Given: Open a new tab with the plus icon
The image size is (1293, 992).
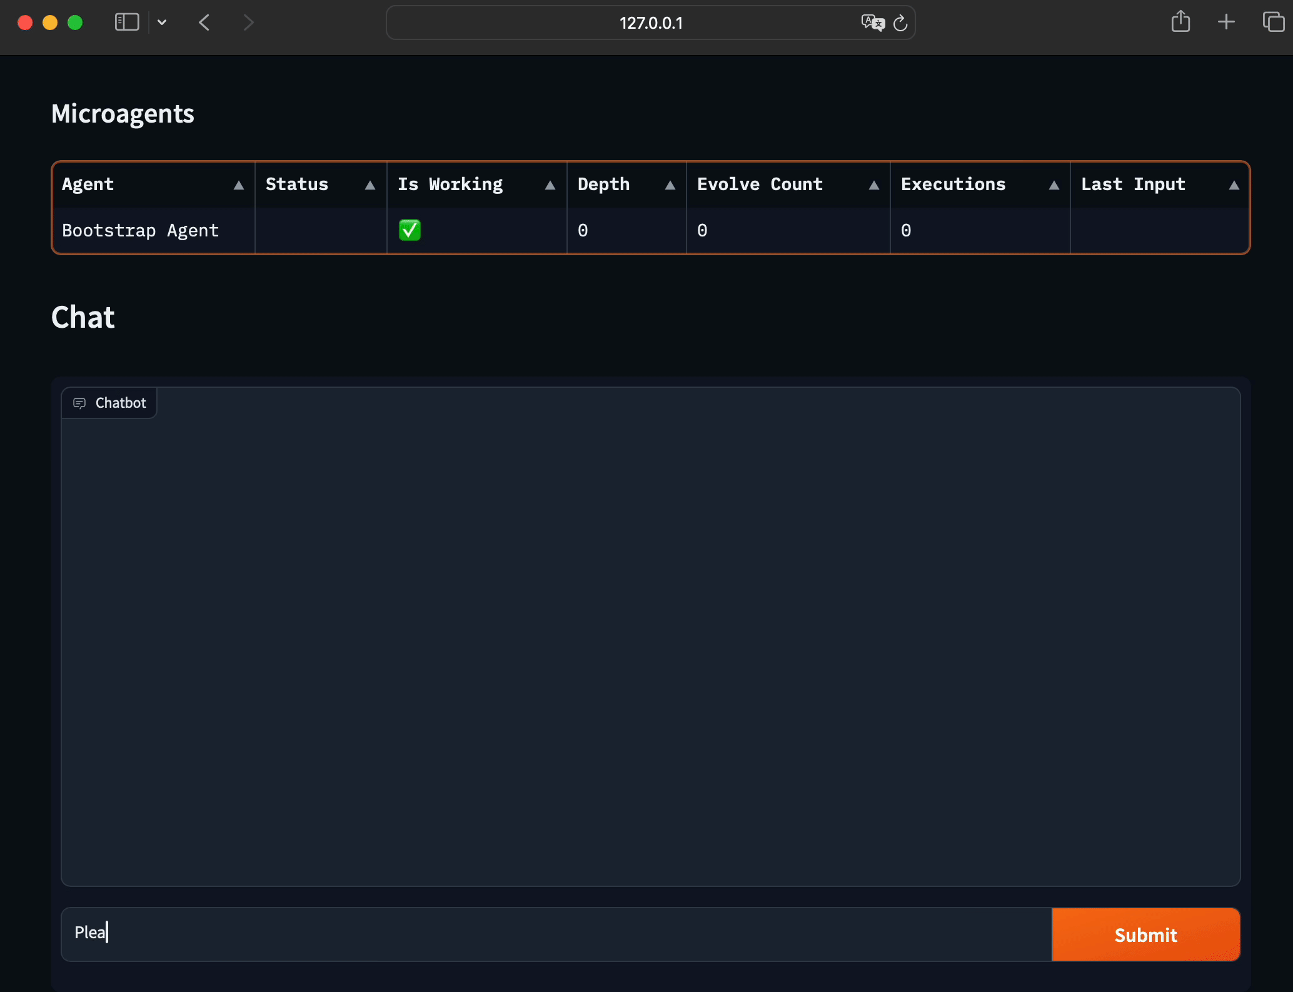Looking at the screenshot, I should point(1226,22).
